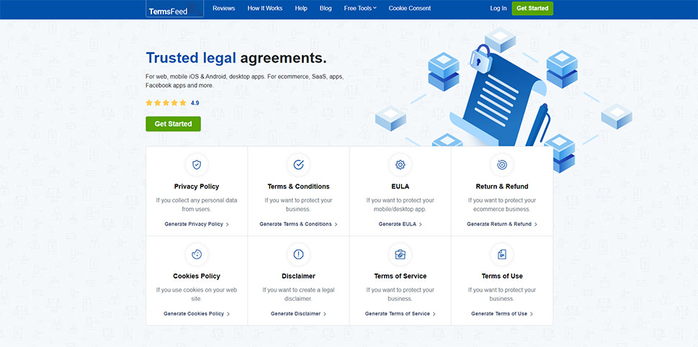Screen dimensions: 698x347
Task: Open Generate Return & Refund link
Action: pyautogui.click(x=502, y=224)
